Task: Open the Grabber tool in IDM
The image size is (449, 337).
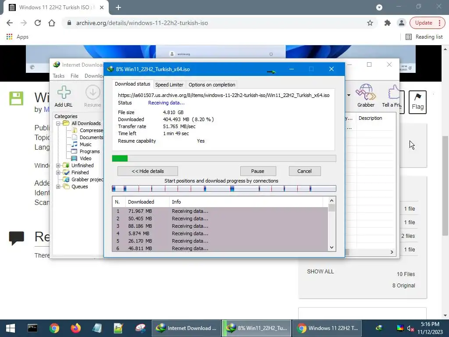Action: [x=366, y=96]
